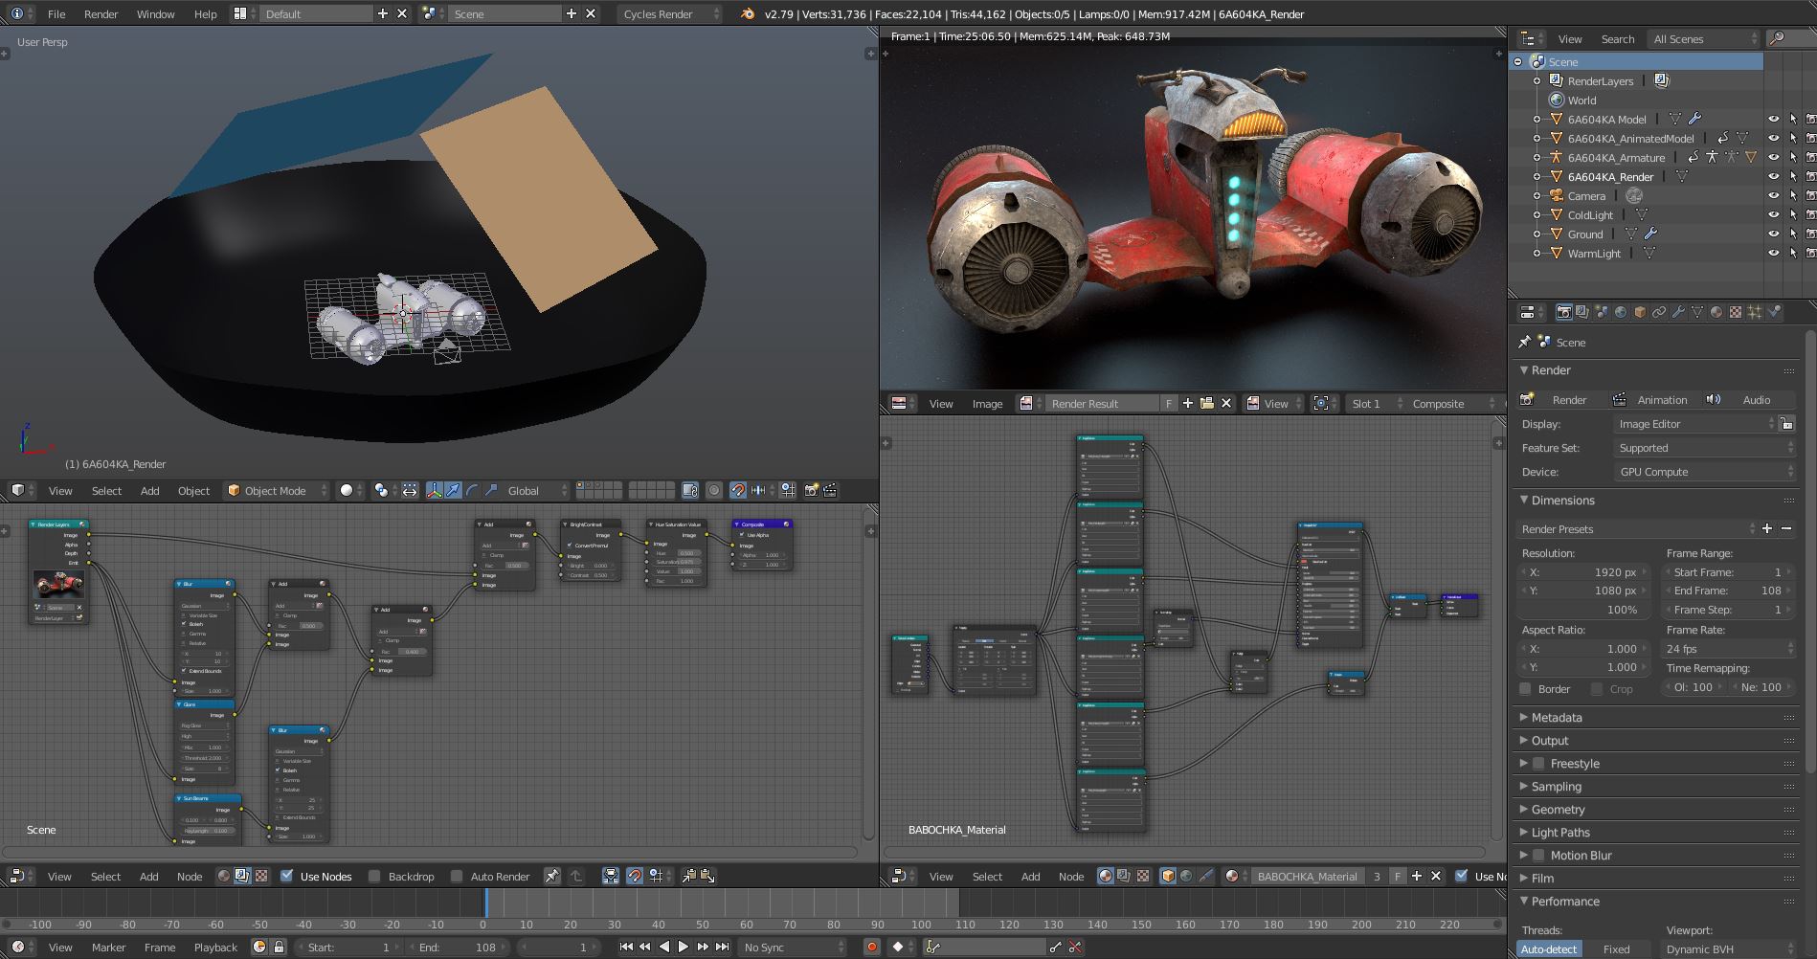Screen dimensions: 1817x959
Task: Toggle the Use Nodes checkbox in compositor header
Action: click(286, 876)
